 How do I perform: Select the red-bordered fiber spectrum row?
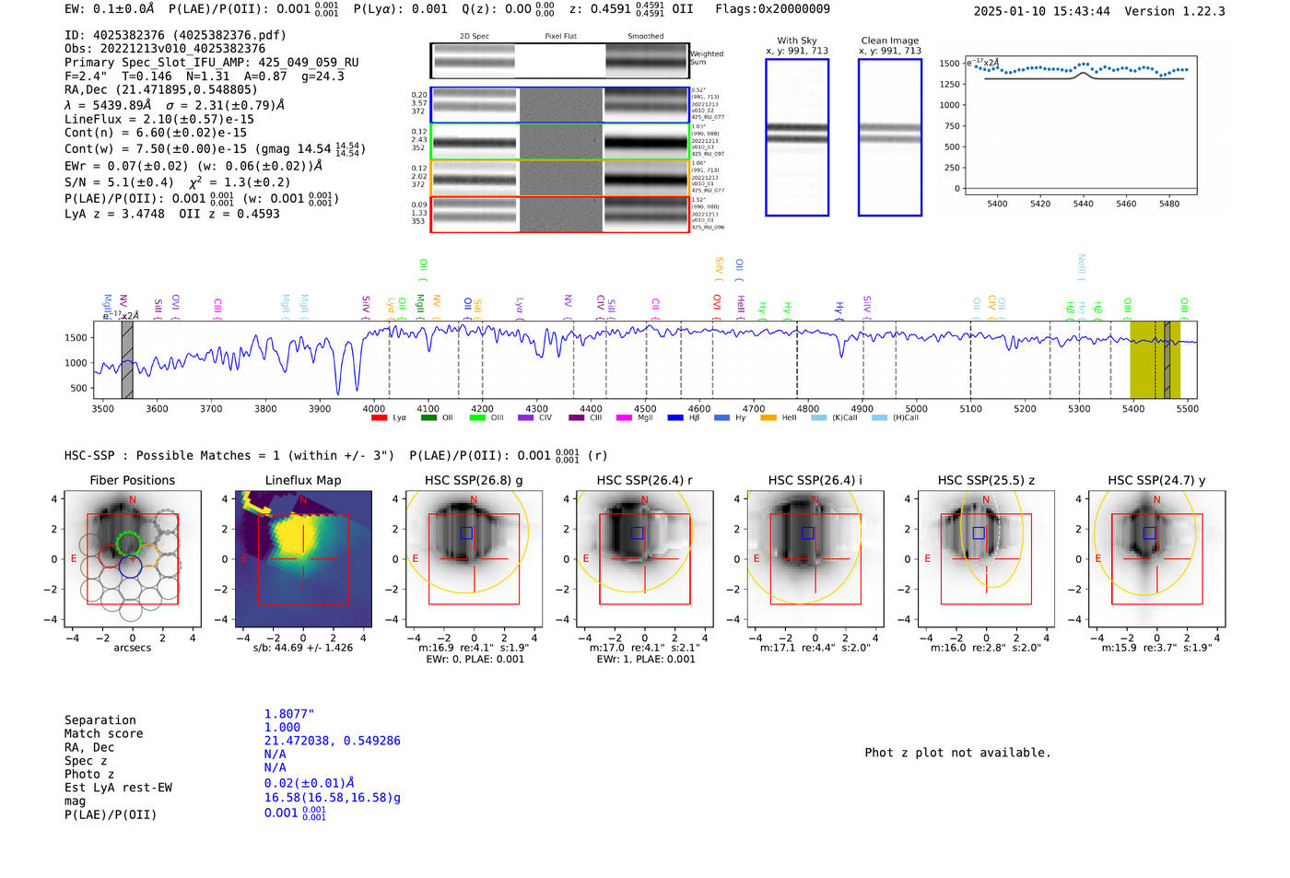(559, 214)
